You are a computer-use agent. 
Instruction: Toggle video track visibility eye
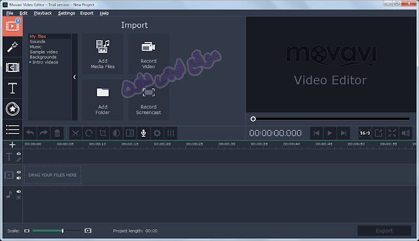tap(19, 172)
